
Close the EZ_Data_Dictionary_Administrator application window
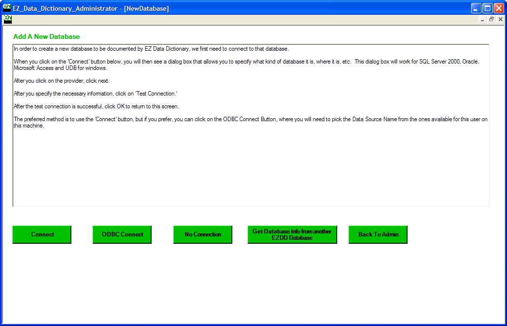point(499,8)
